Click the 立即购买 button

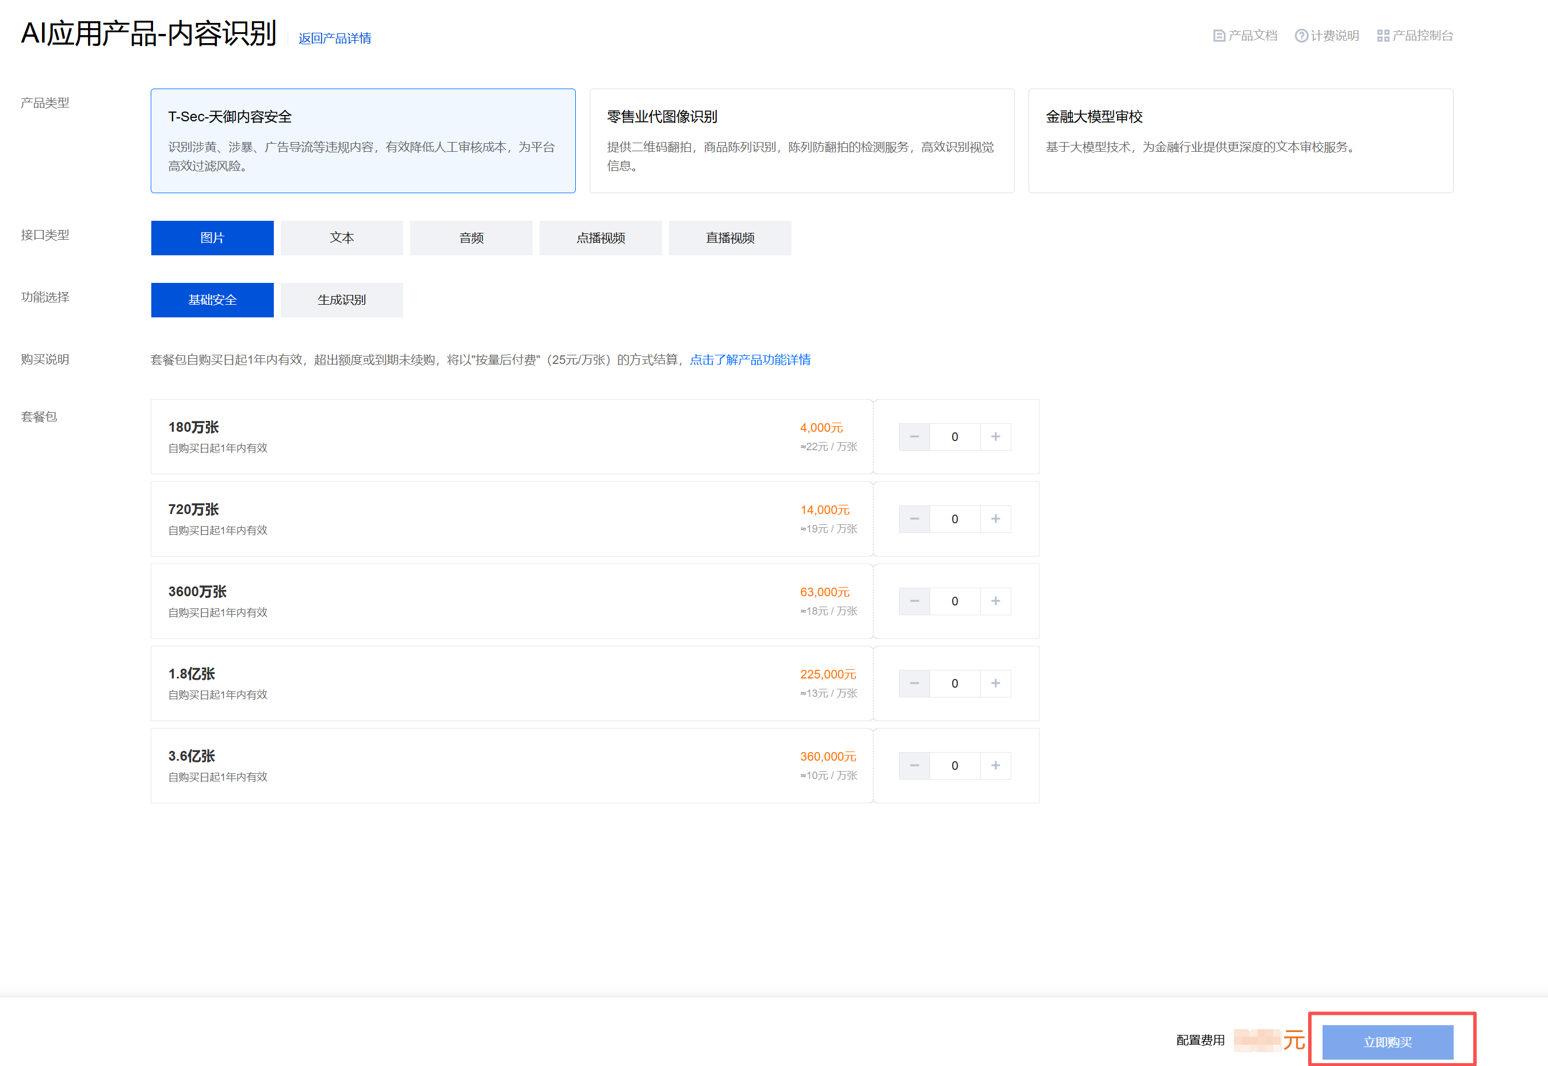coord(1387,1041)
